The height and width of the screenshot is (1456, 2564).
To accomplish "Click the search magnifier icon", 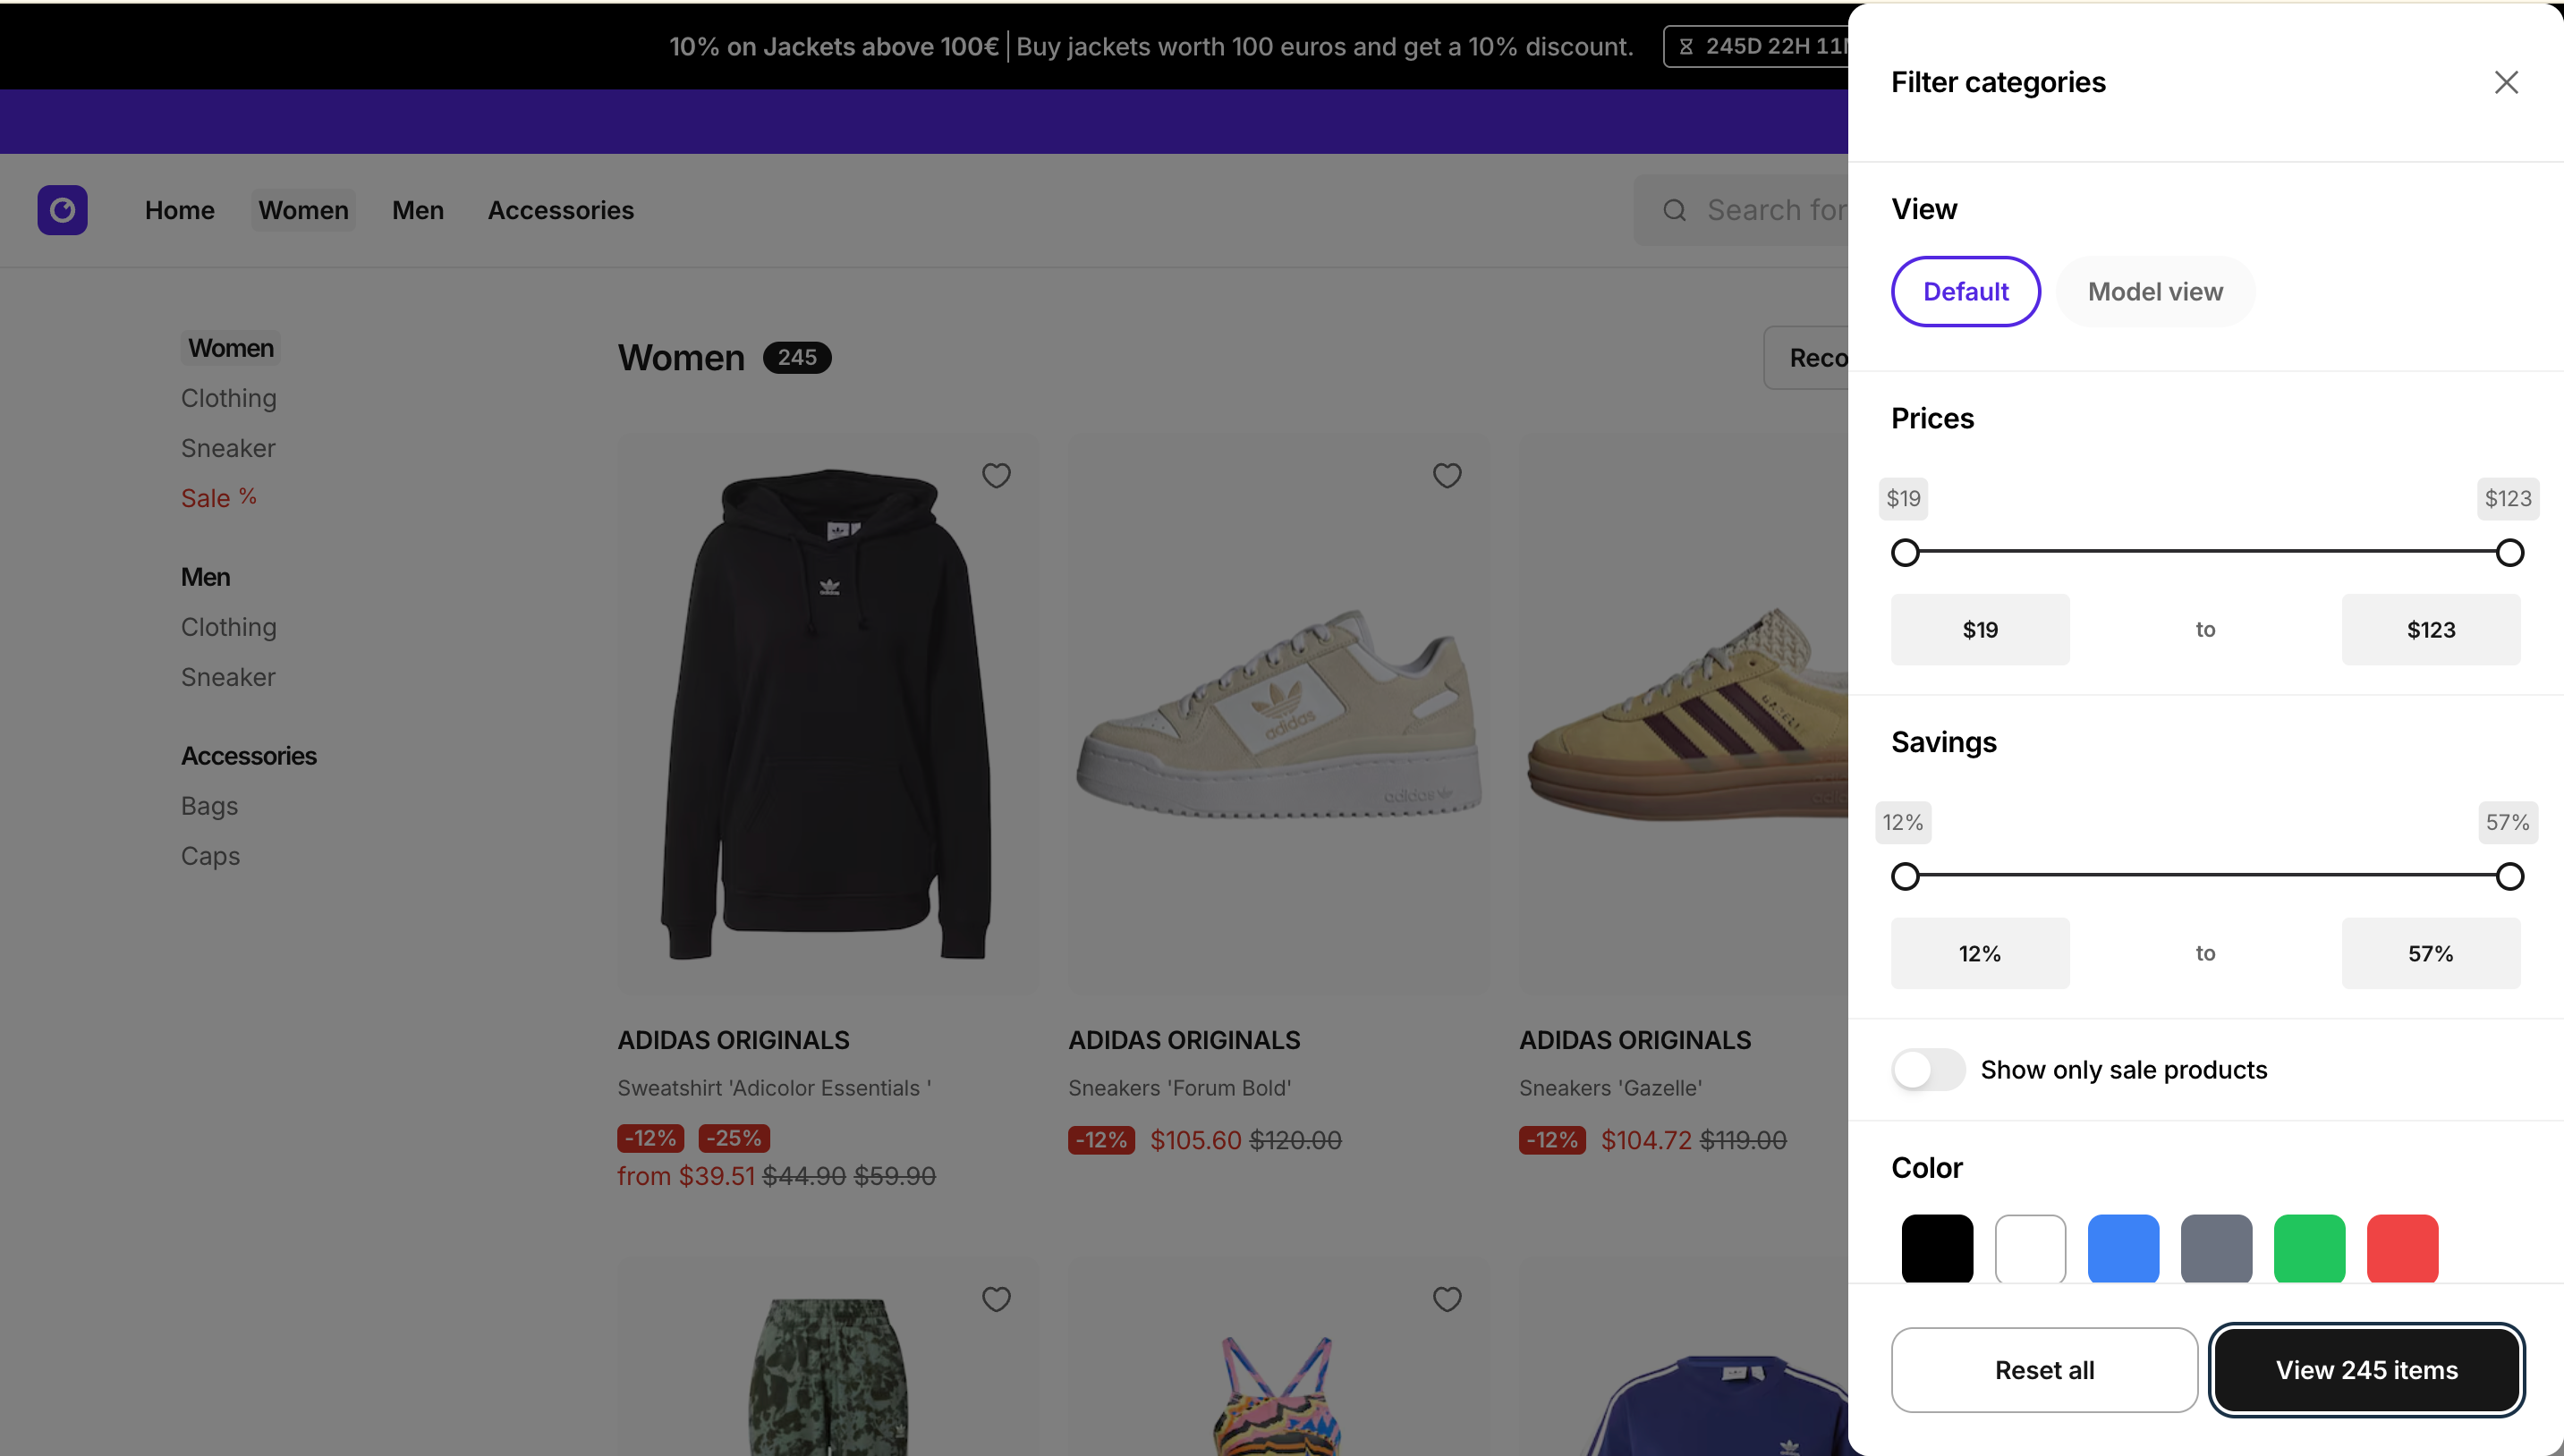I will (1674, 210).
